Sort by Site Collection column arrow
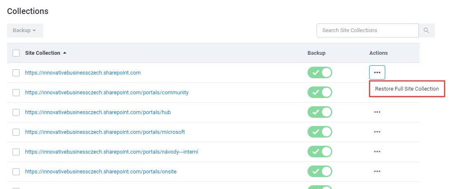451x189 pixels. (65, 53)
